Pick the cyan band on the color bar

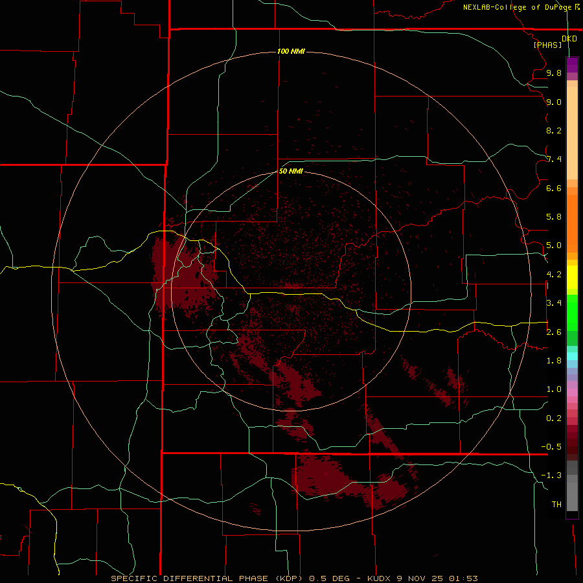pyautogui.click(x=572, y=356)
